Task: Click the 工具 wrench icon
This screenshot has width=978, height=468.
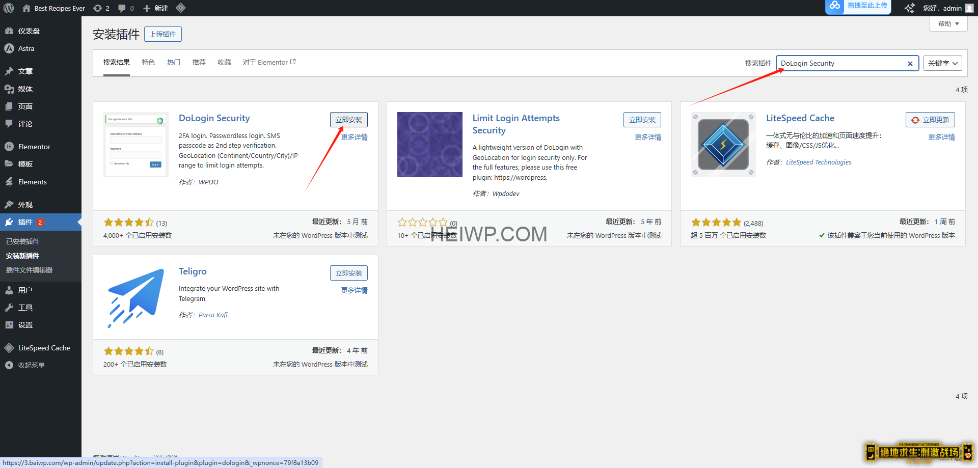Action: (9, 308)
